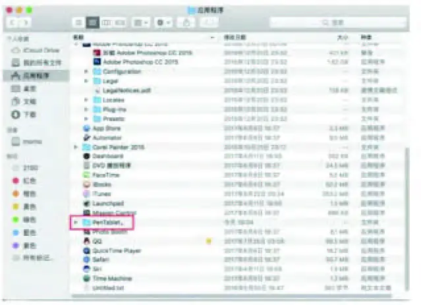Expand the Presets folder disclosure triangle
421x305 pixels.
(x=86, y=119)
